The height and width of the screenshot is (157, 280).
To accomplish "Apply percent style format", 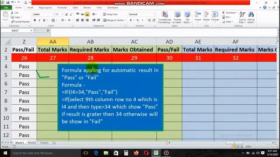I will [138, 20].
